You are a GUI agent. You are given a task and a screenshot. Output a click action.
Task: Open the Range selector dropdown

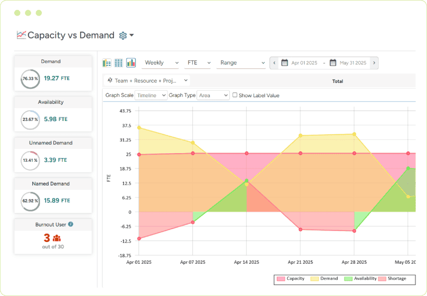point(241,63)
